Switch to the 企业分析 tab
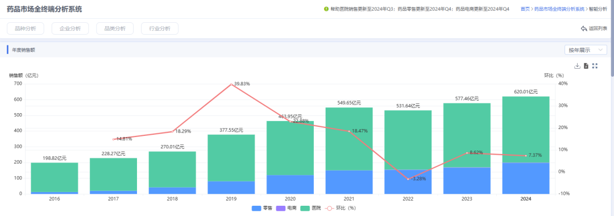 tap(70, 28)
